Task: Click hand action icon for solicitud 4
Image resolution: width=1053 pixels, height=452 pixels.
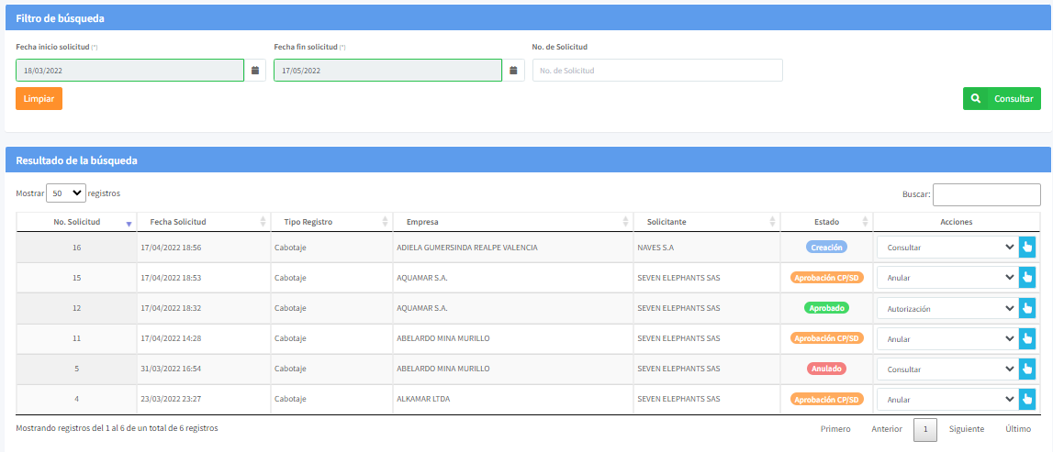Action: coord(1027,400)
